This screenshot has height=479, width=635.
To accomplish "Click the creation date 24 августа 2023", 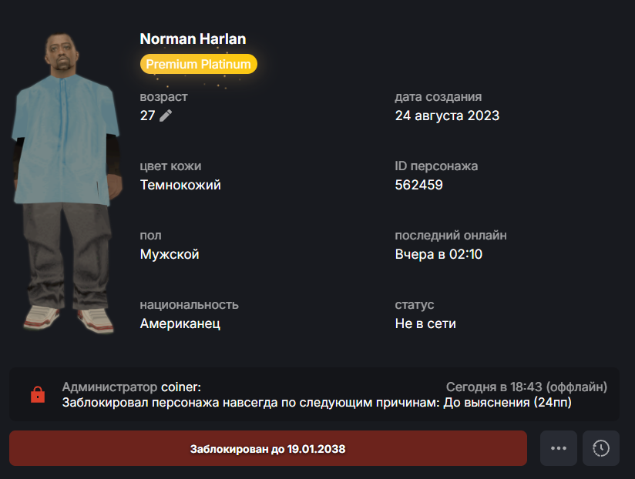I will click(x=447, y=116).
